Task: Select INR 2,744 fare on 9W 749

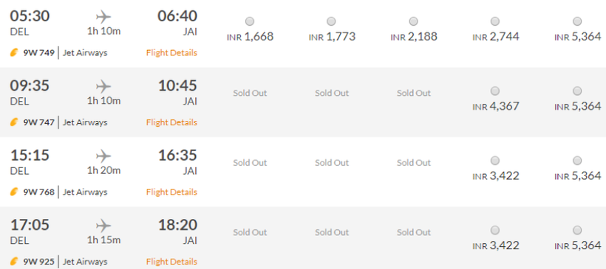Action: 494,21
